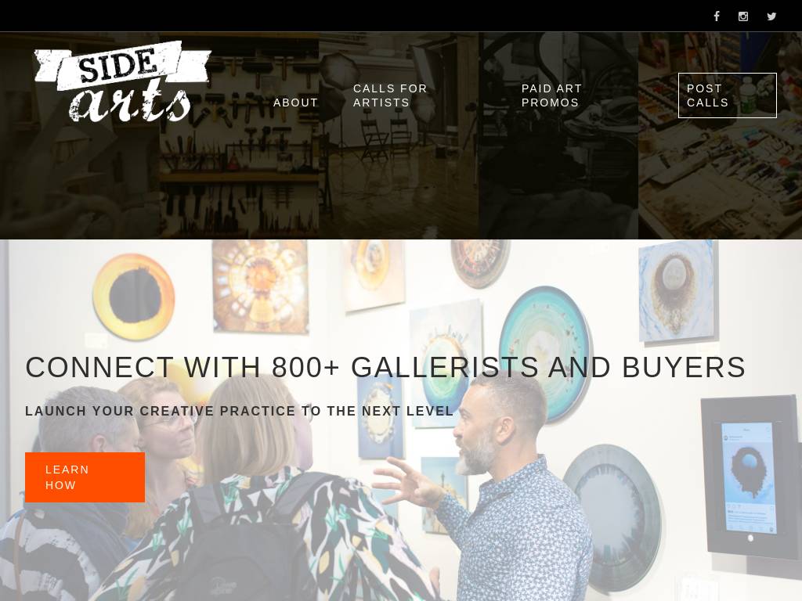Viewport: 802px width, 601px height.
Task: Go to Paid Art Promos
Action: [x=552, y=95]
